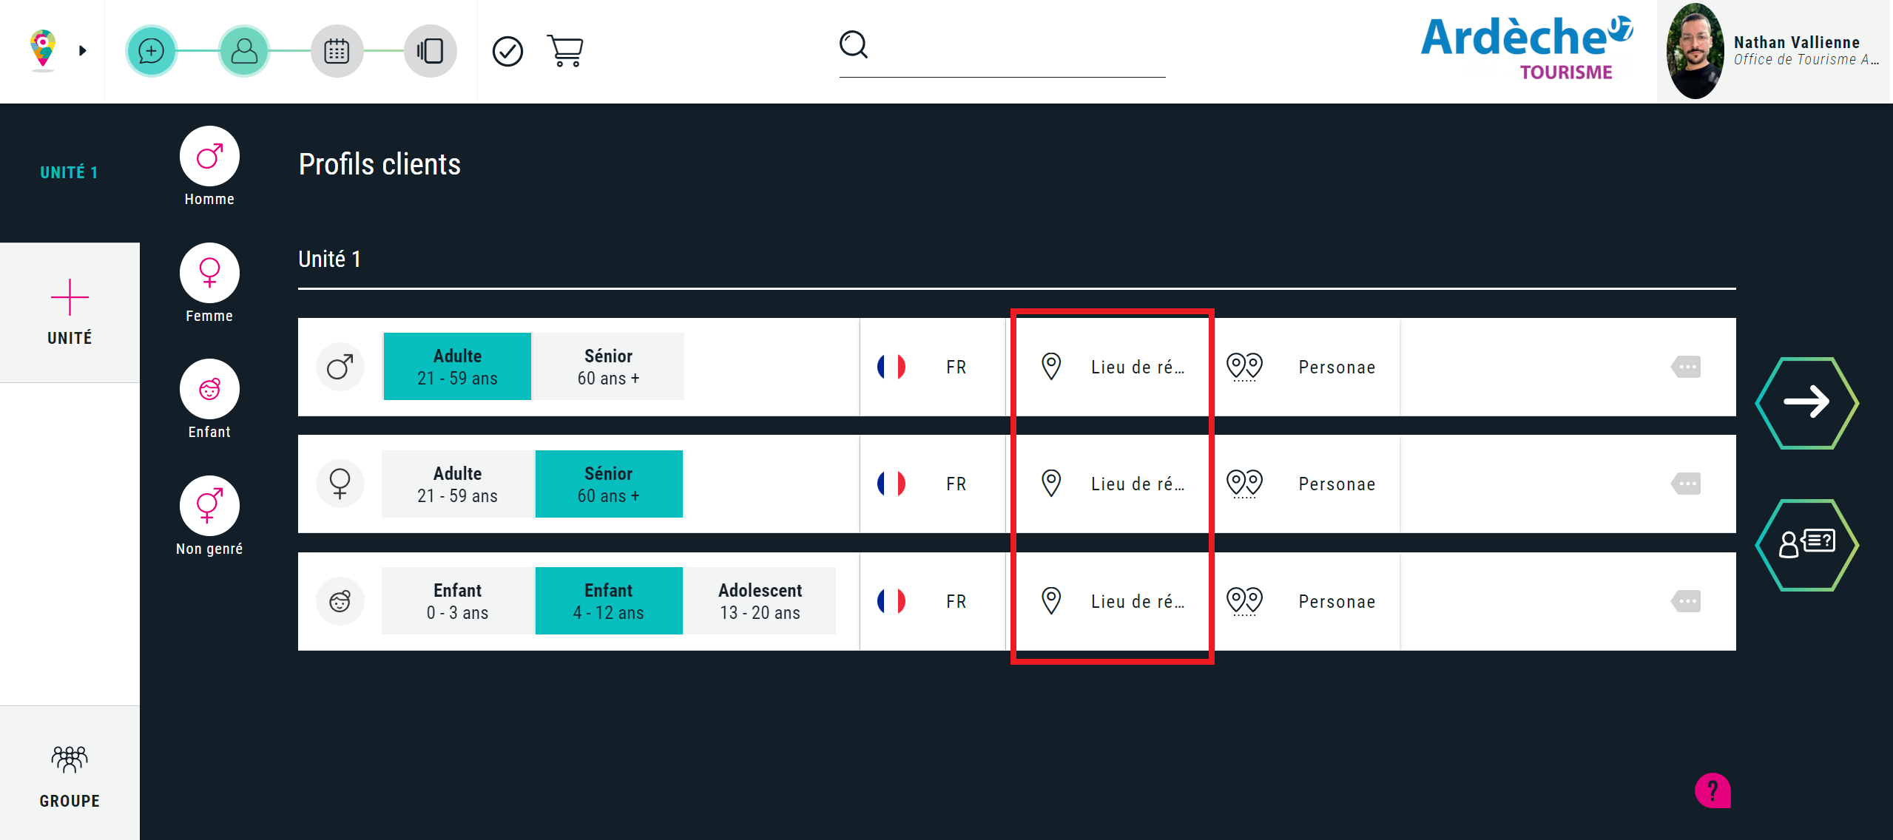The height and width of the screenshot is (840, 1893).
Task: Select Sénior 60 ans + for male profile
Action: point(608,367)
